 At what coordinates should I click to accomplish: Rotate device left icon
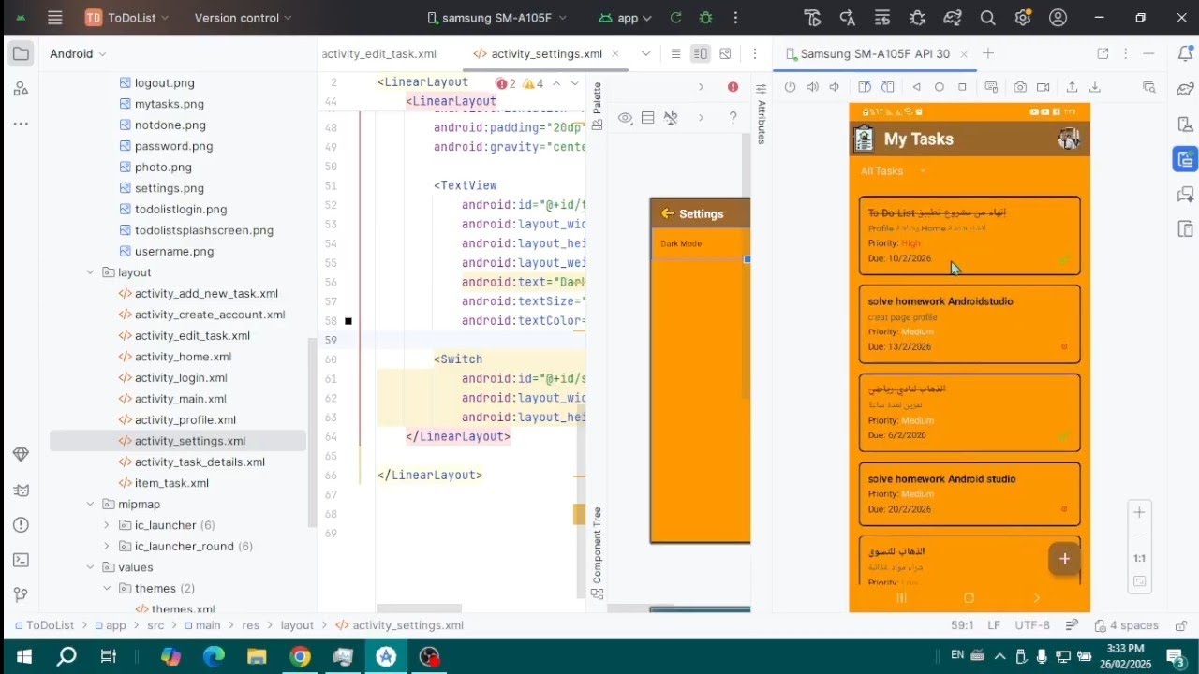click(x=865, y=87)
